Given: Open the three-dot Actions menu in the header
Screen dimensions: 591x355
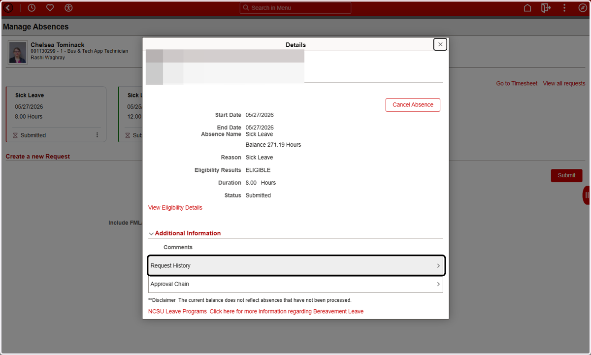Looking at the screenshot, I should pos(564,8).
